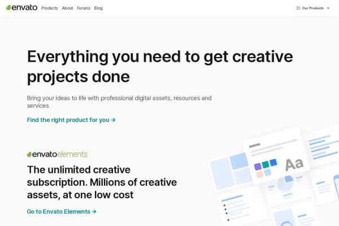Image resolution: width=339 pixels, height=226 pixels.
Task: Click the grid icon beside Our Products
Action: tap(298, 8)
